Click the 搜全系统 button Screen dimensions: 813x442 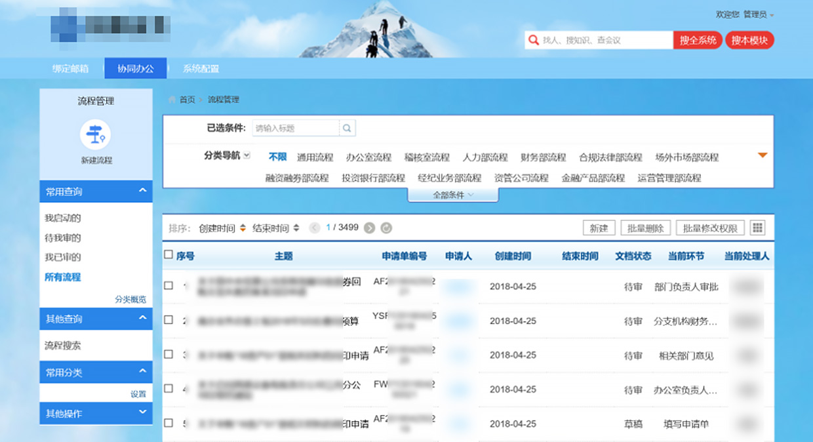[x=698, y=41]
